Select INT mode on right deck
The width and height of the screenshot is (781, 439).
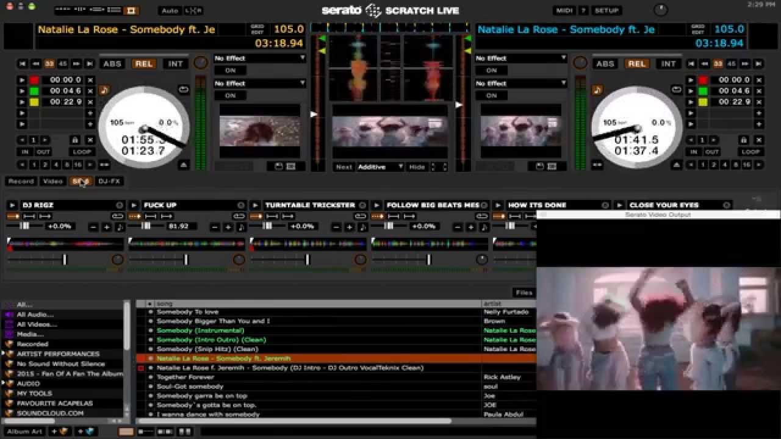click(668, 63)
